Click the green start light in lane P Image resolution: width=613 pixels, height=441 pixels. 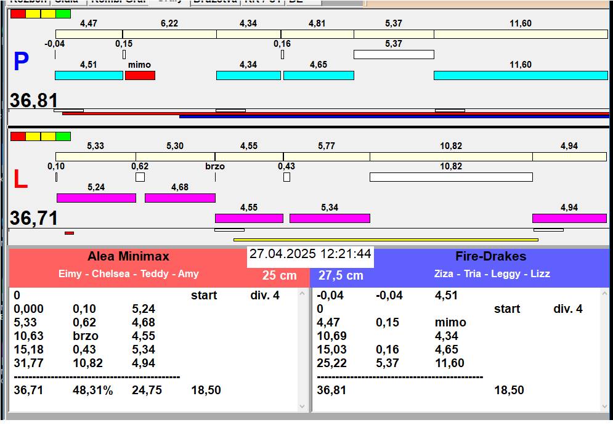(x=63, y=14)
